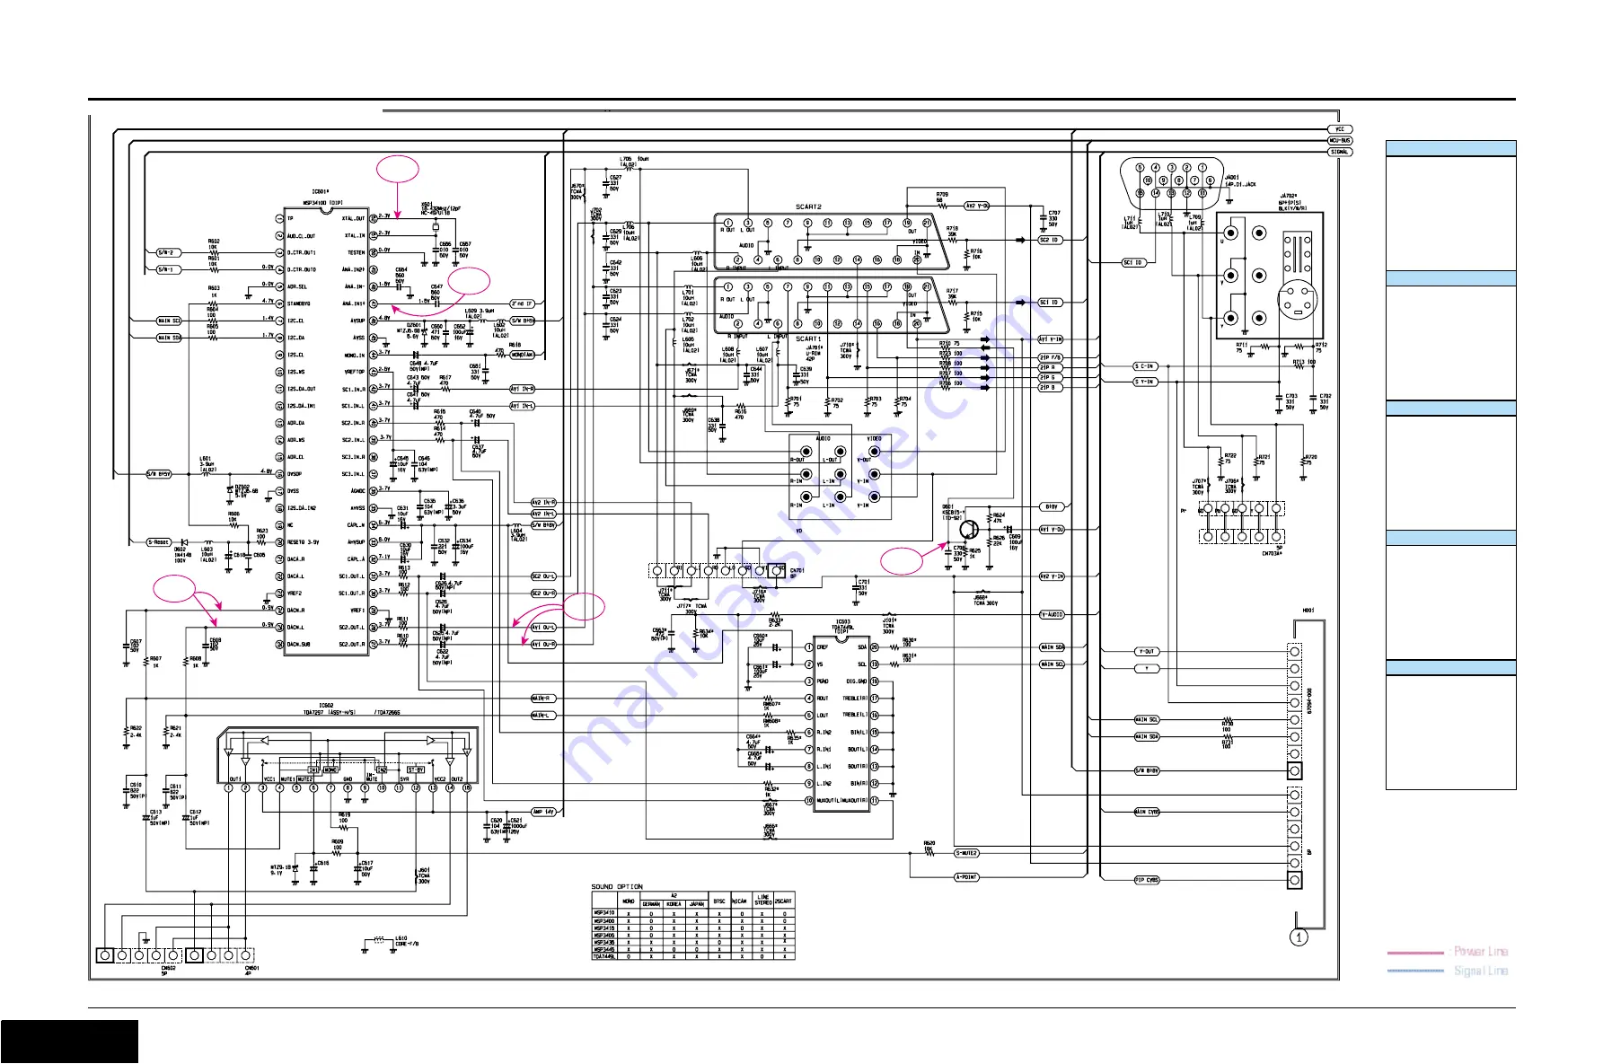Click the PIP CVBS signal tag
The width and height of the screenshot is (1603, 1064).
coord(1147,880)
